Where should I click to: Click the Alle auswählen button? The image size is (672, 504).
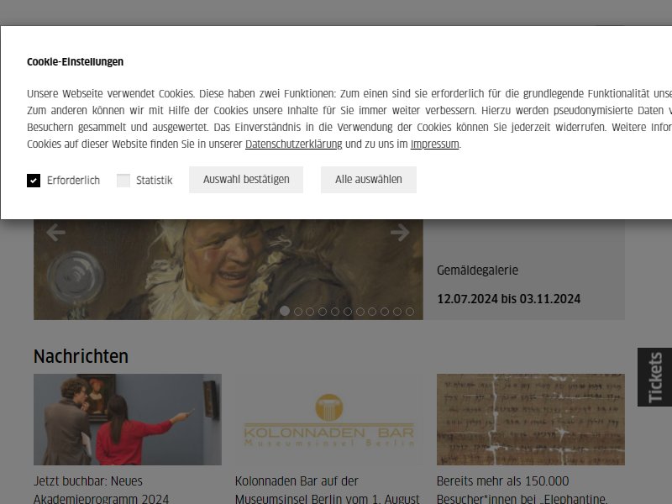tap(369, 180)
